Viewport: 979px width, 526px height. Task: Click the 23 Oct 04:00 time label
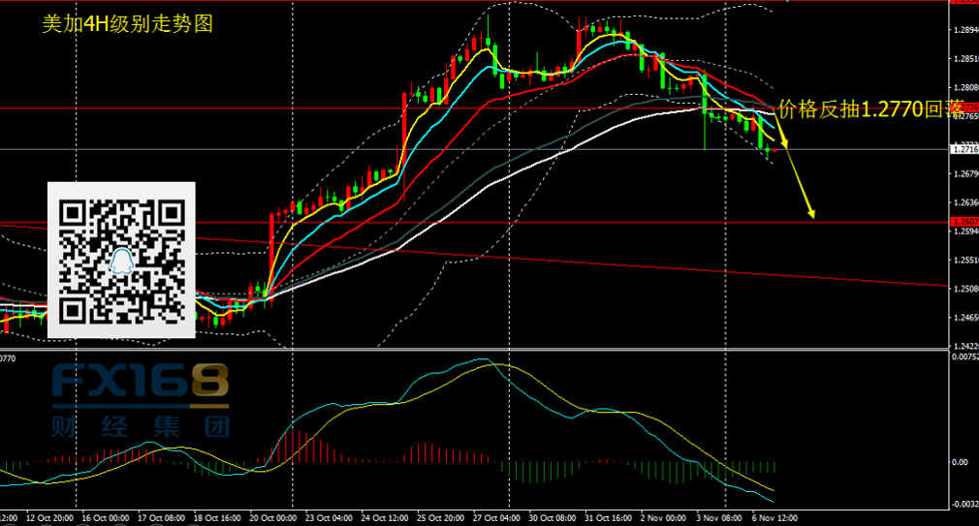click(x=329, y=518)
